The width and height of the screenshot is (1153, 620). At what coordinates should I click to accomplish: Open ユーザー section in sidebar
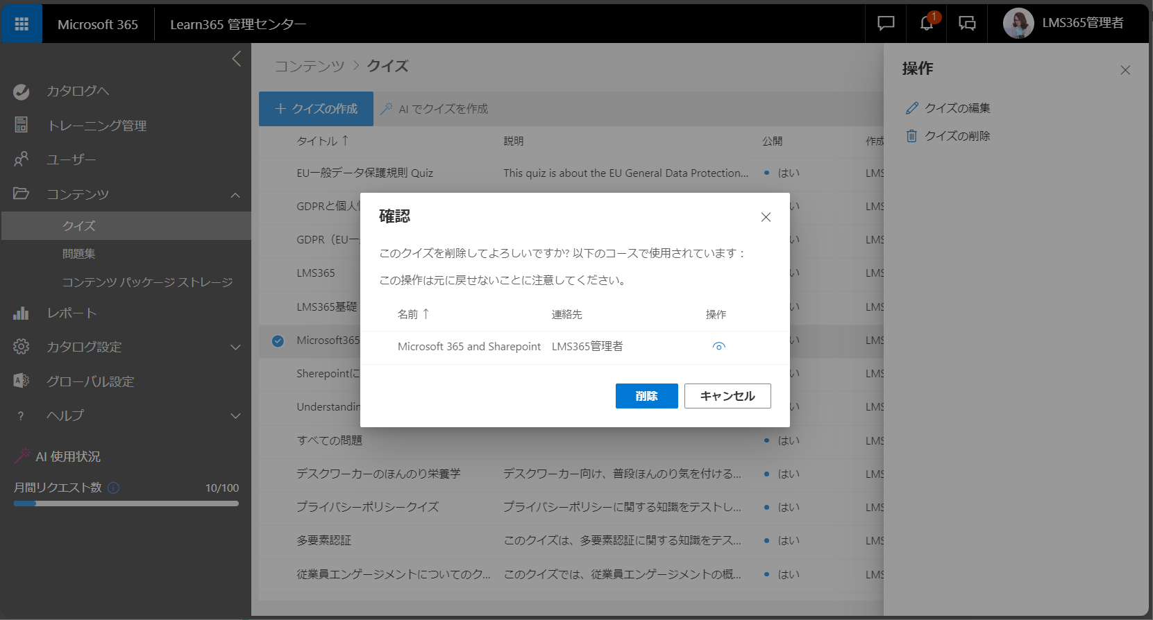71,160
